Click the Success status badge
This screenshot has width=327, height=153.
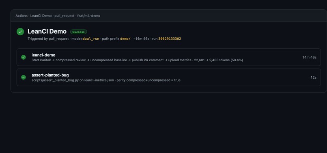[x=78, y=32]
